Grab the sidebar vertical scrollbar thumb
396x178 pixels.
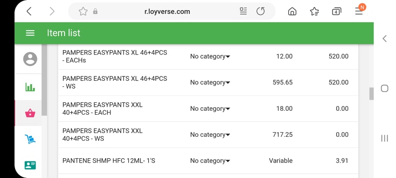click(x=44, y=80)
